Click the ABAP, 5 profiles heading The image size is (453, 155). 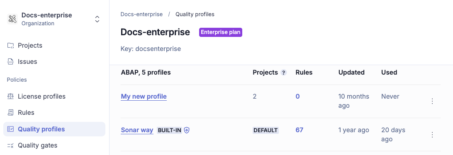[146, 73]
